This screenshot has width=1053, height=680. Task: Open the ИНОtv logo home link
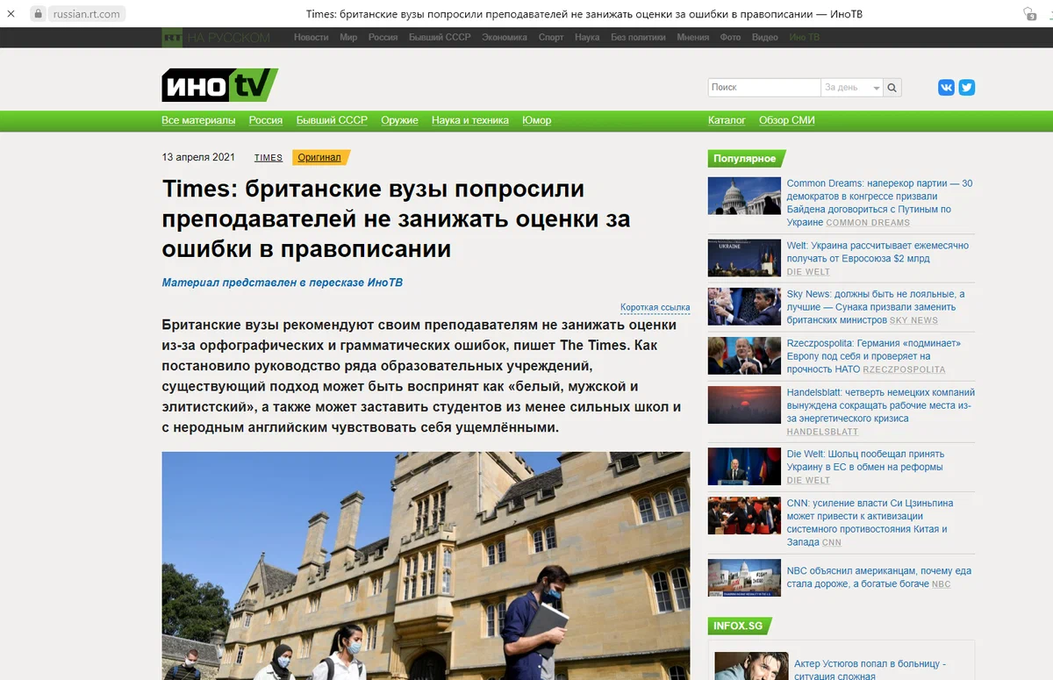coord(219,85)
